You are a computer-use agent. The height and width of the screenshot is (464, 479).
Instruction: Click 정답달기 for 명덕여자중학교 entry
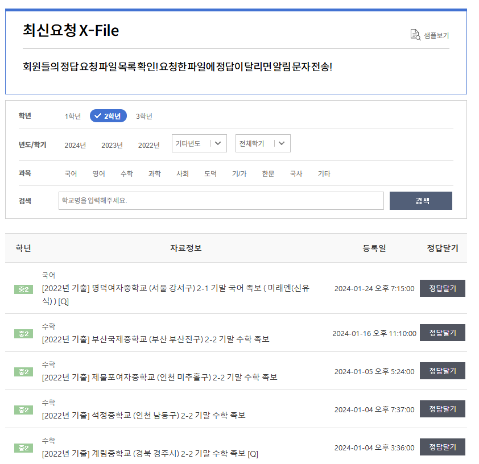coord(442,288)
